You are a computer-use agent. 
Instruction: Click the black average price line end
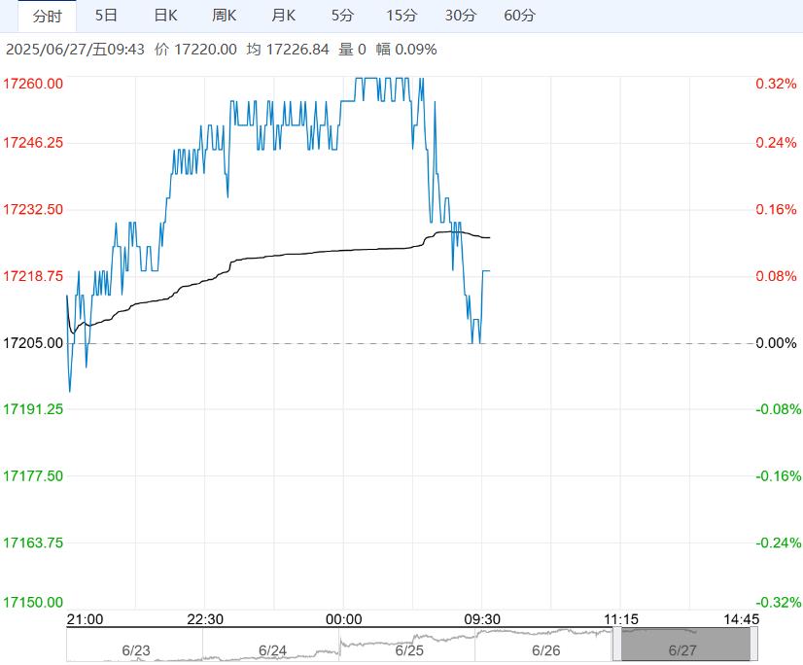[x=489, y=237]
